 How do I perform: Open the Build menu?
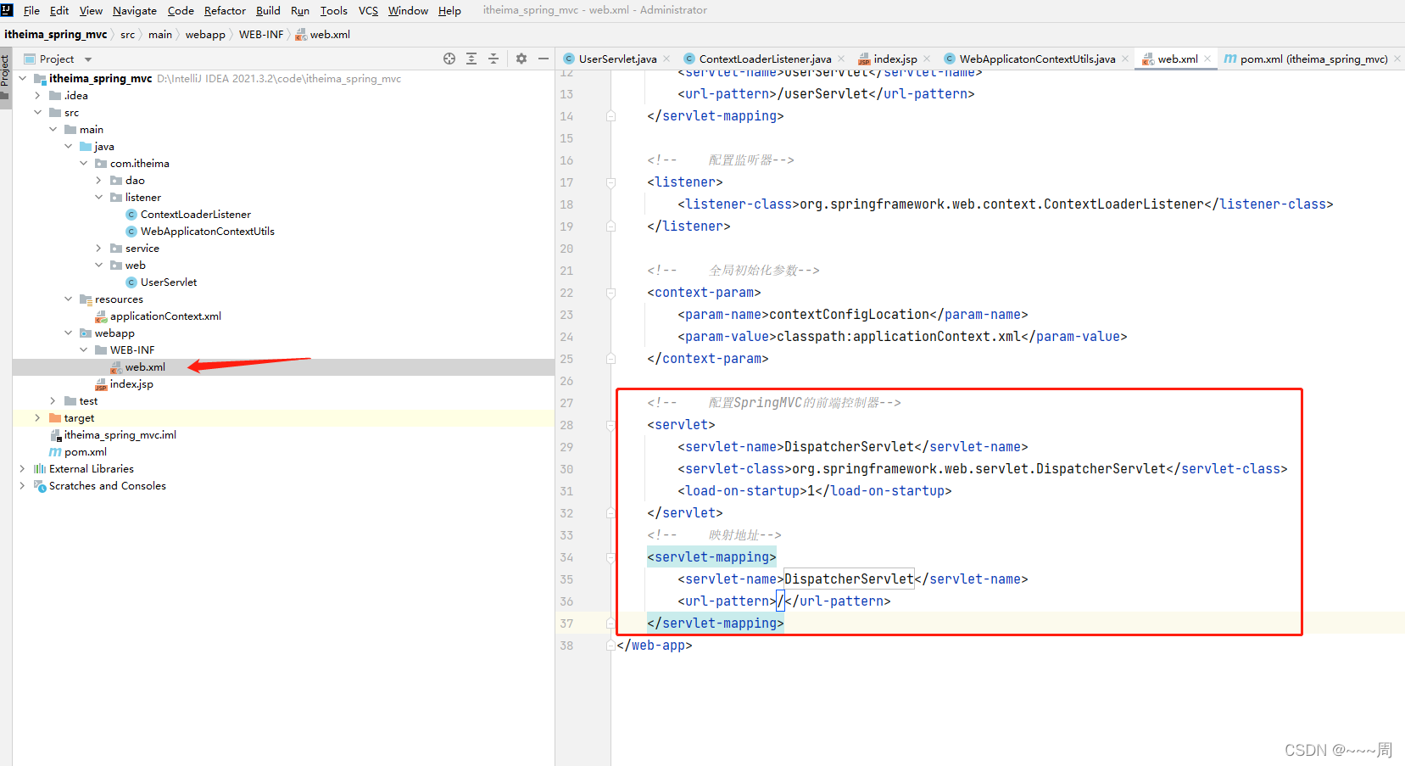pos(268,10)
